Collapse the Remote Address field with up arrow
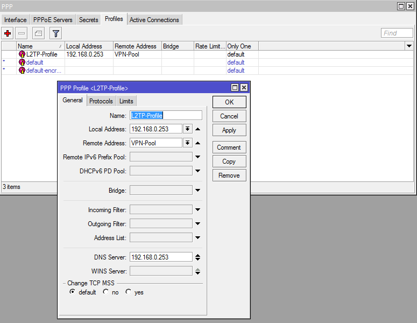 pyautogui.click(x=197, y=143)
